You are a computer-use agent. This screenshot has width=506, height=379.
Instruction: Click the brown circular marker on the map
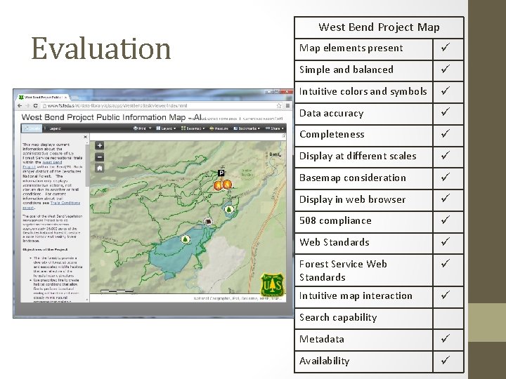[x=209, y=222]
